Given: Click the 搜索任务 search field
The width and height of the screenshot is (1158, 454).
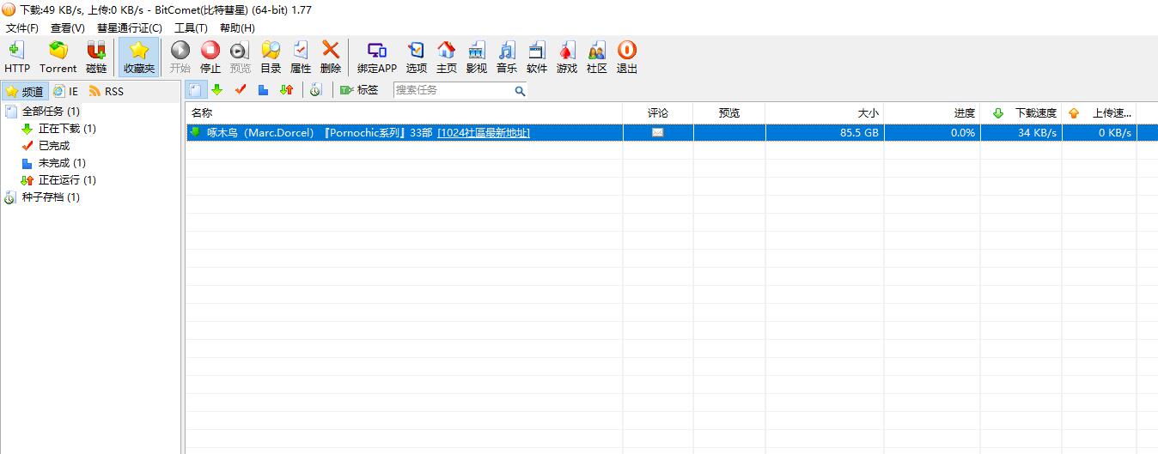Looking at the screenshot, I should 452,89.
